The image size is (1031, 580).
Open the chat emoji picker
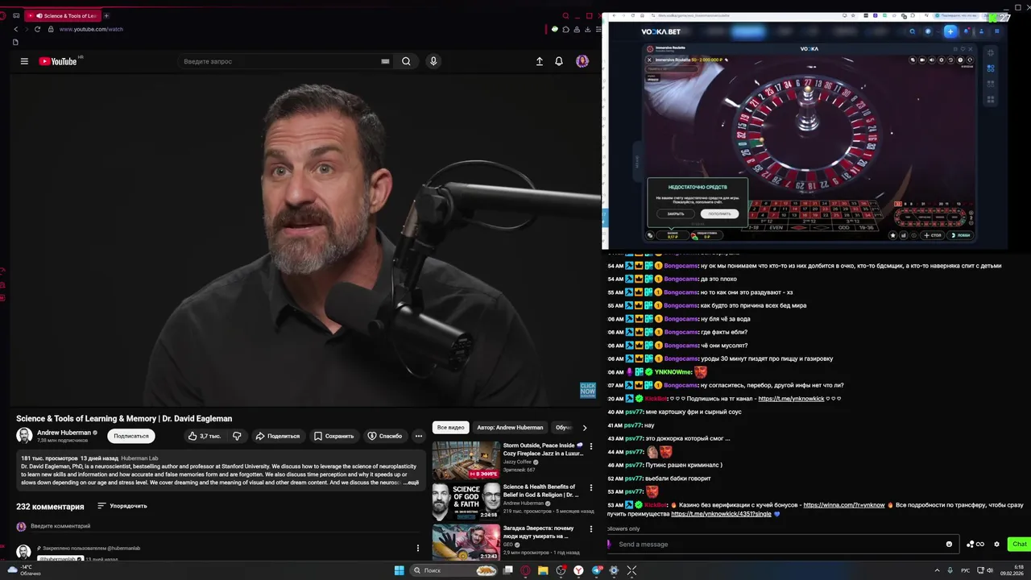(949, 544)
